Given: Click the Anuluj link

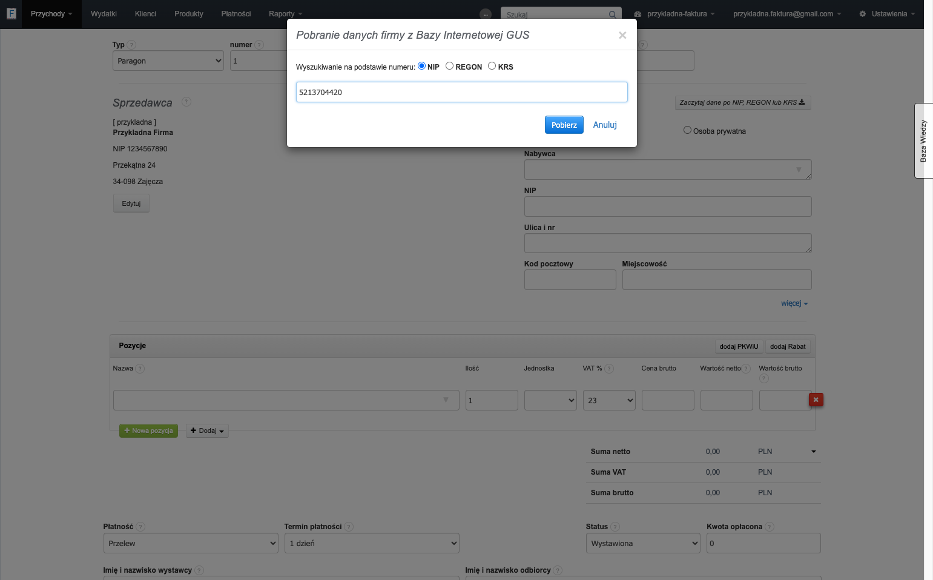Looking at the screenshot, I should pyautogui.click(x=605, y=125).
